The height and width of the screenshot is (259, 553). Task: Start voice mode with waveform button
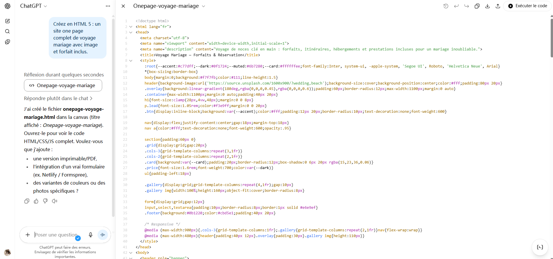pos(103,235)
